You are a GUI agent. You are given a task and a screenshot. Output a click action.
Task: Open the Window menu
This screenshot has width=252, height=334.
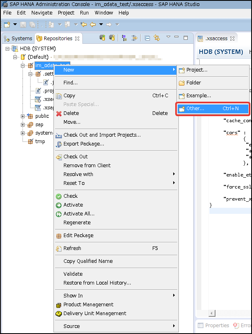(104, 13)
